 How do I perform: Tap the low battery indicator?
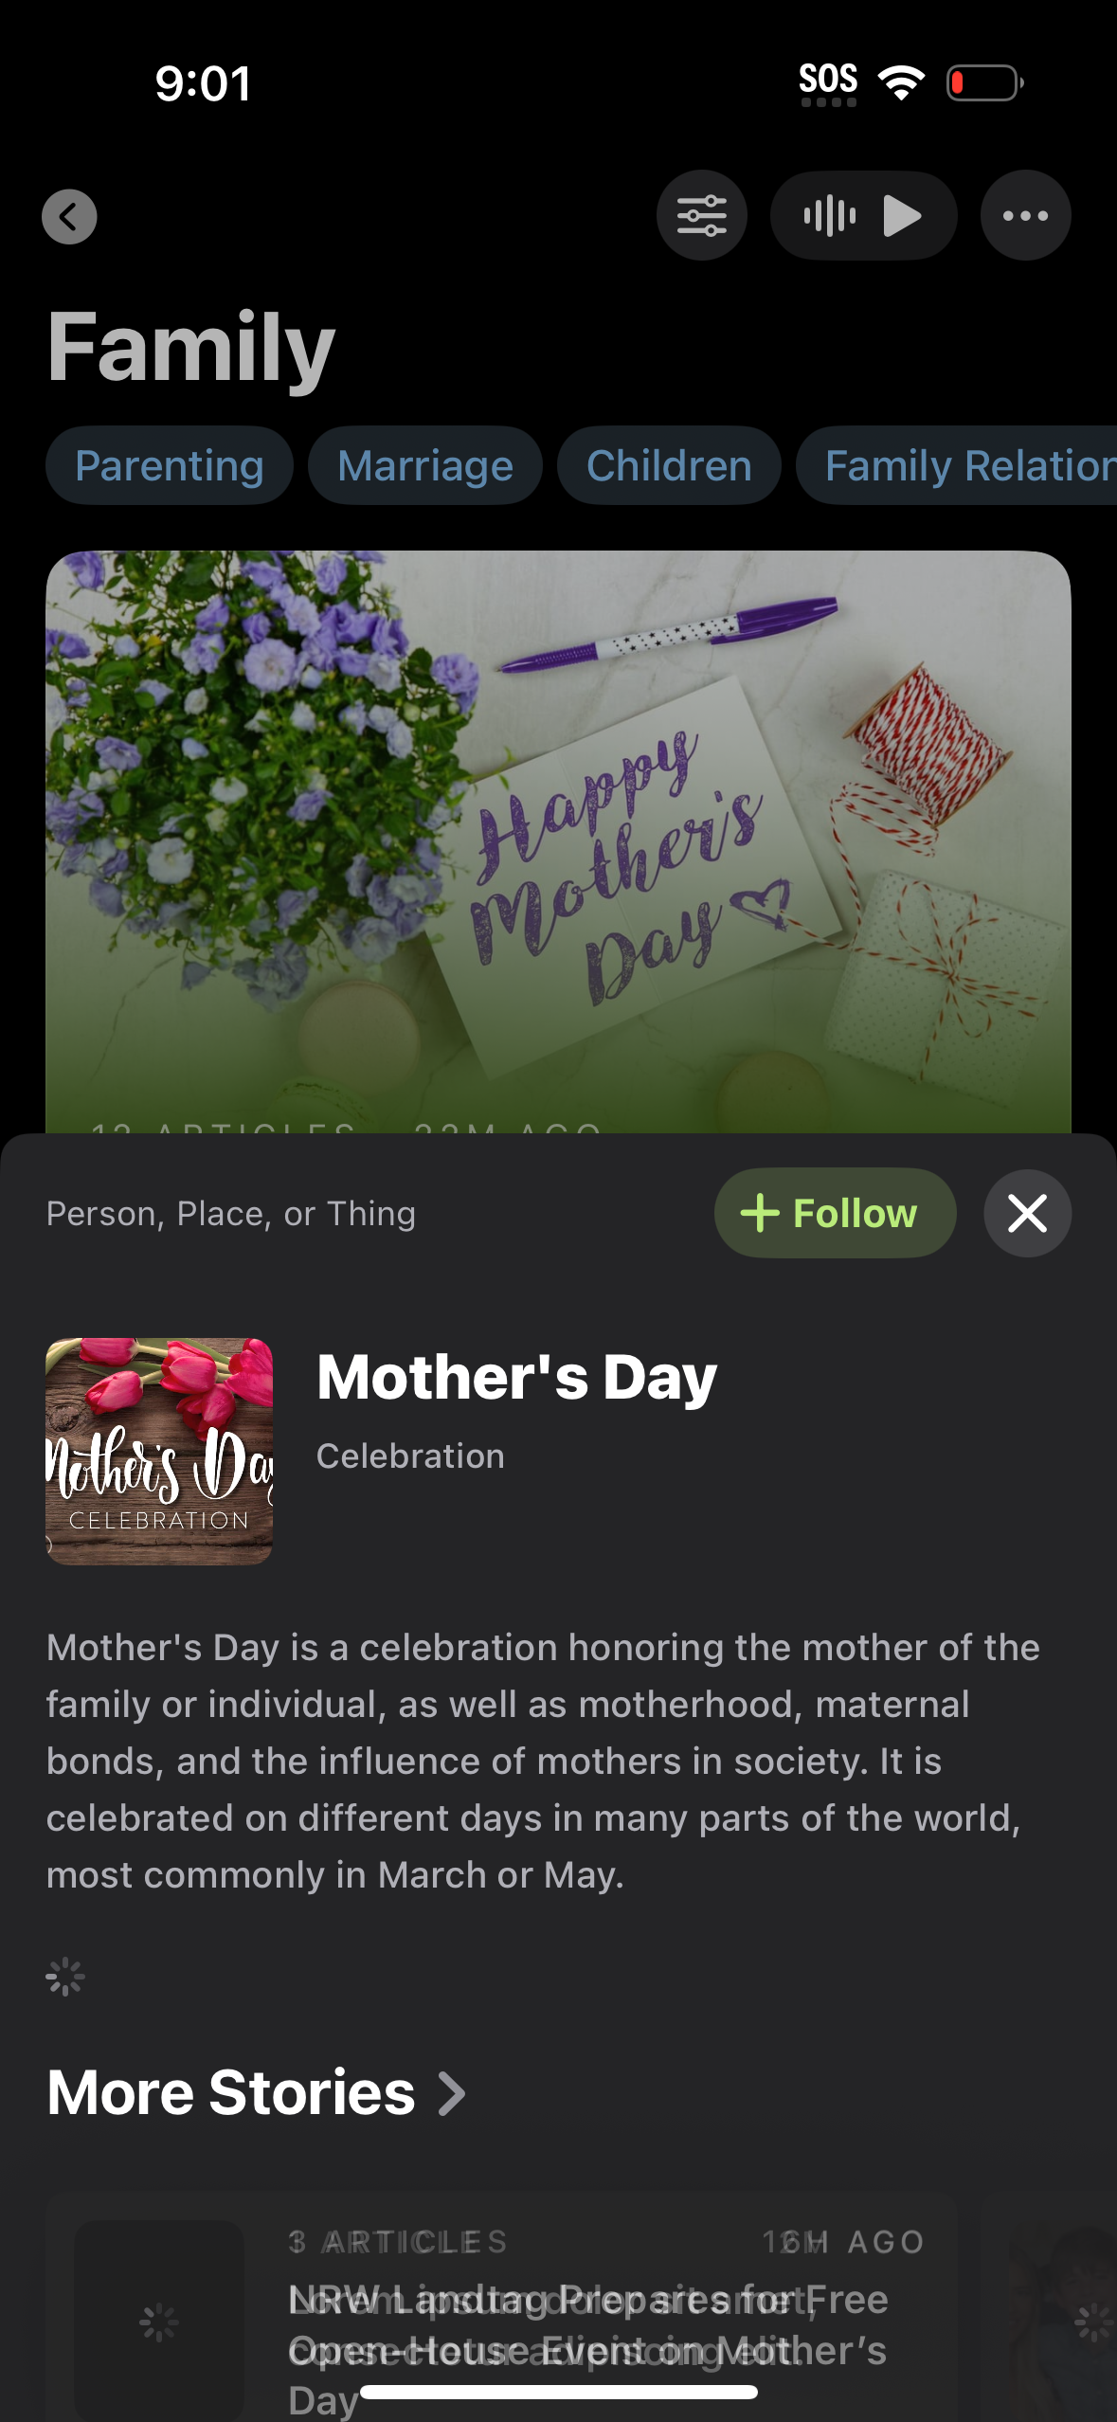pyautogui.click(x=983, y=82)
